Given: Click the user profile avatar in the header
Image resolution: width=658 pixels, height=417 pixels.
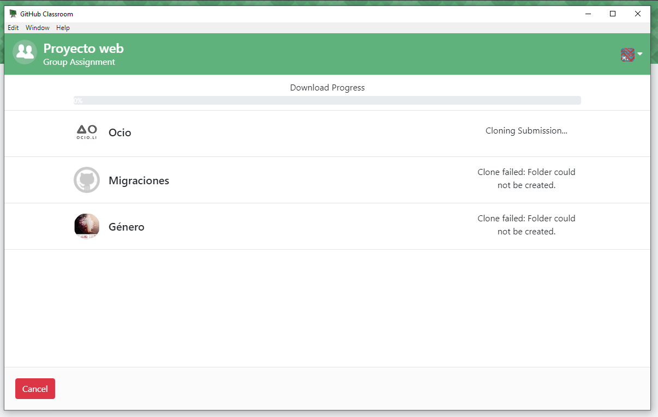Looking at the screenshot, I should (627, 54).
